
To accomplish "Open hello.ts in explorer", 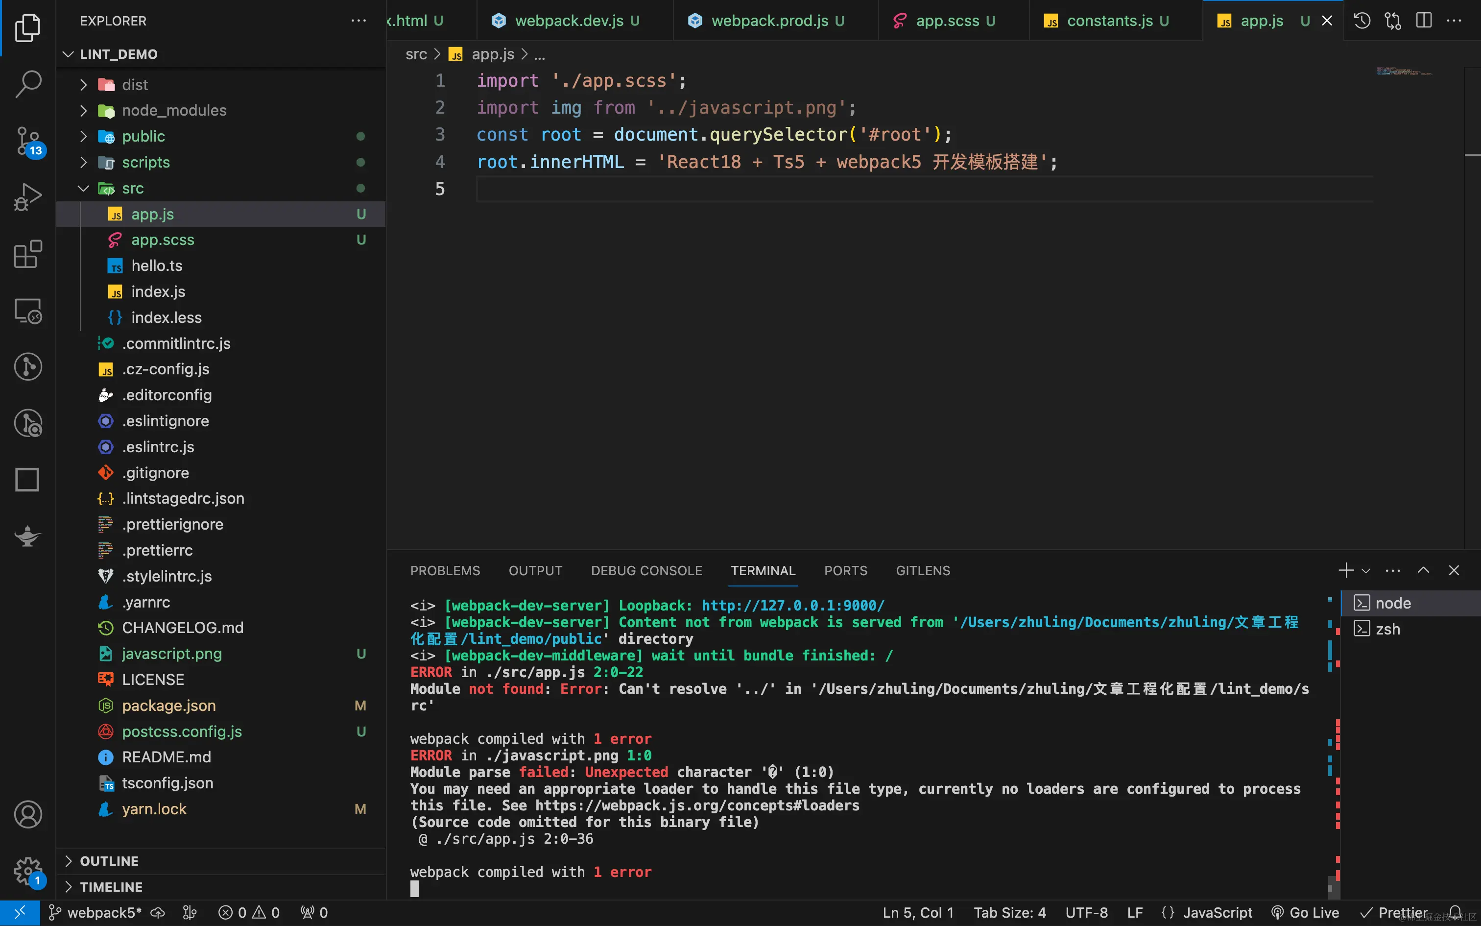I will [221, 266].
